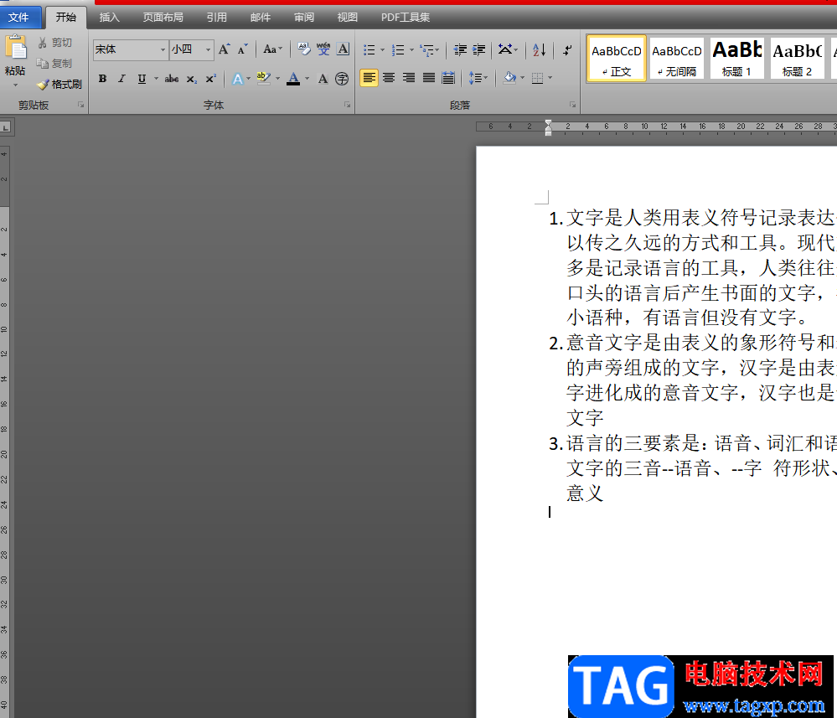The height and width of the screenshot is (718, 837).
Task: Click the Phonetic Guide (wén) icon
Action: point(323,49)
